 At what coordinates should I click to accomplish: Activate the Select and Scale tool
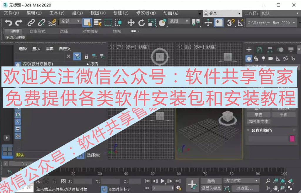pos(152,23)
